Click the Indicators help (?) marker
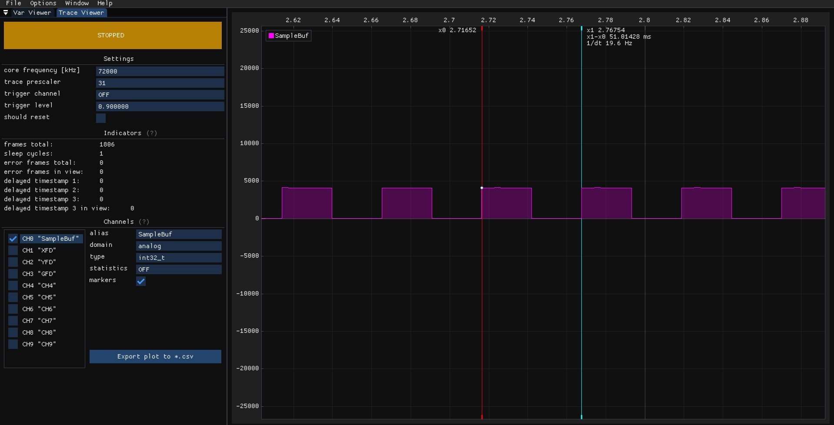Viewport: 834px width, 425px height. click(x=152, y=133)
